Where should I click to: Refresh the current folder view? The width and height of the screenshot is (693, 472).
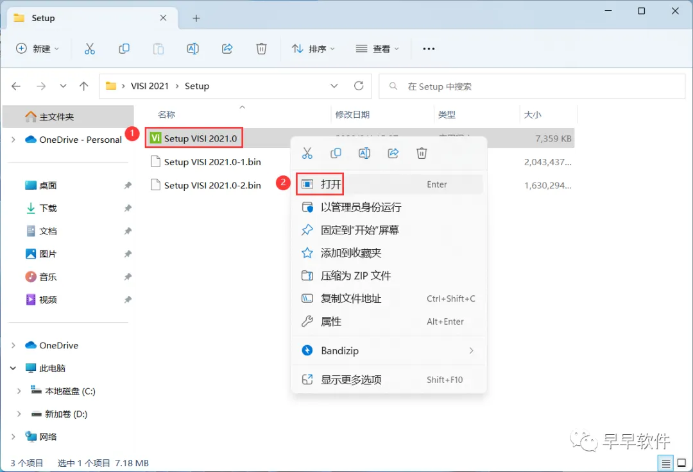point(359,86)
